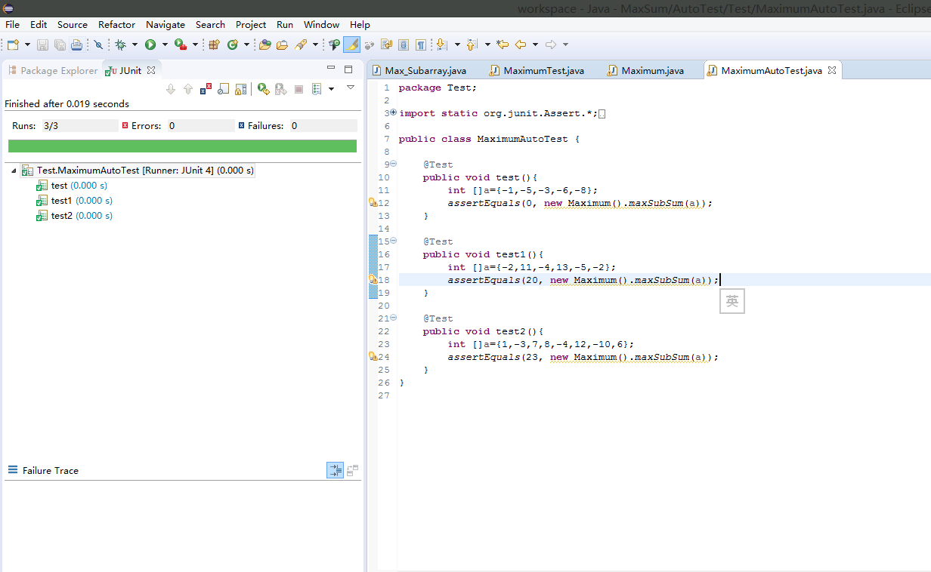Click the Debug bug icon in toolbar
The height and width of the screenshot is (572, 931).
point(120,45)
